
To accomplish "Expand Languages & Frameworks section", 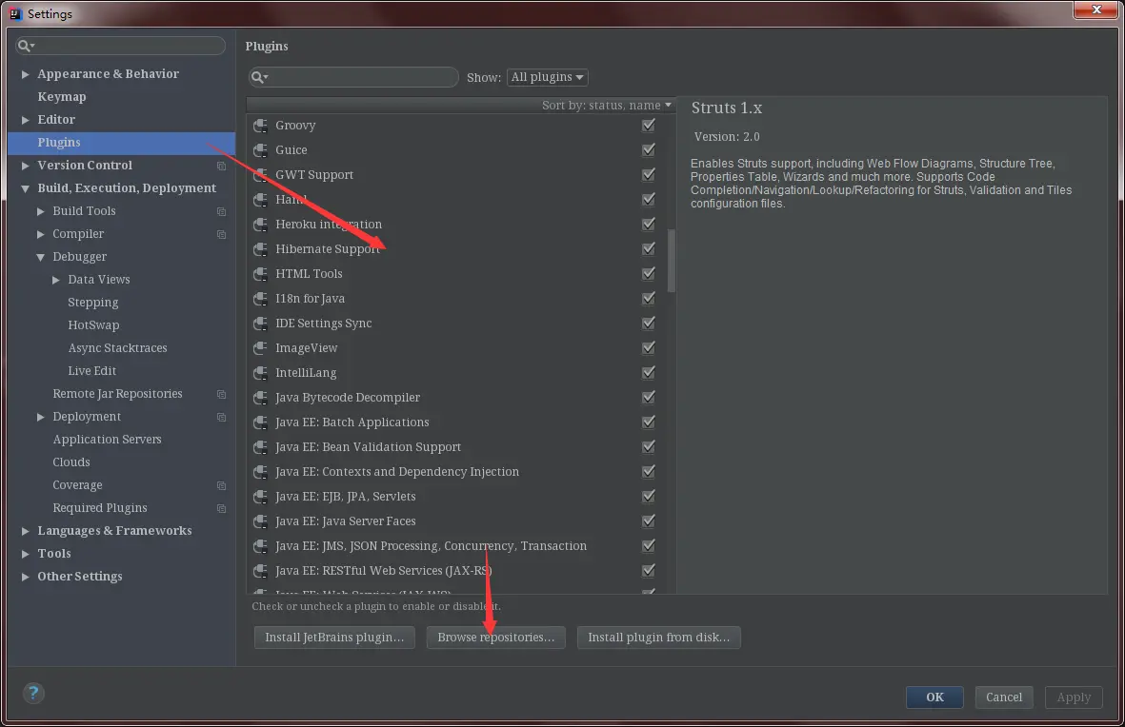I will coord(25,531).
